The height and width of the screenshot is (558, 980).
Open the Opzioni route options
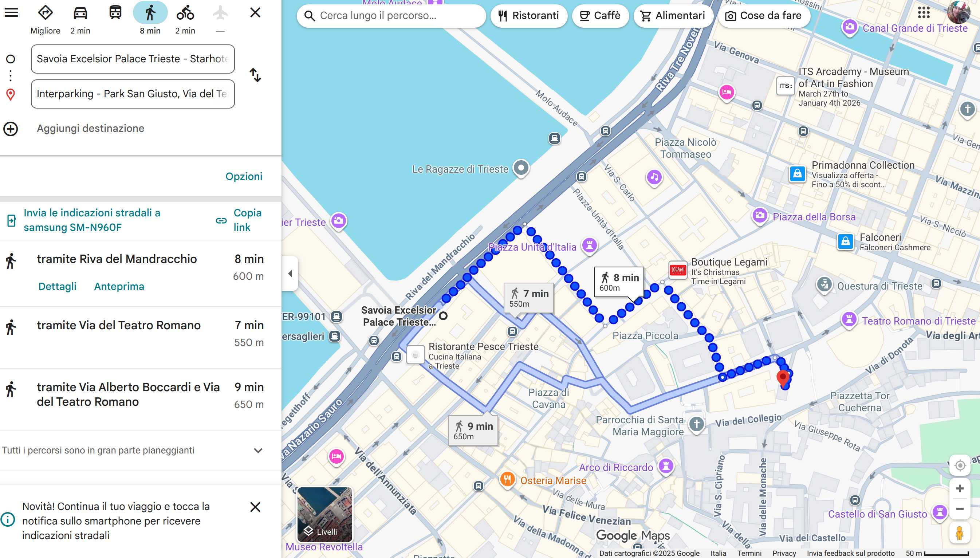(x=244, y=176)
